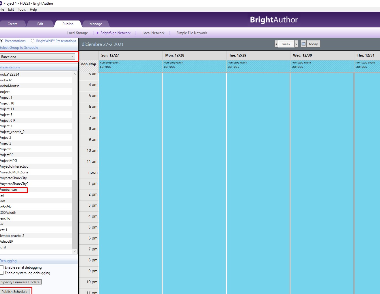The image size is (380, 294).
Task: Click Tuesday 12/29 non-stop correos event
Action: (258, 66)
